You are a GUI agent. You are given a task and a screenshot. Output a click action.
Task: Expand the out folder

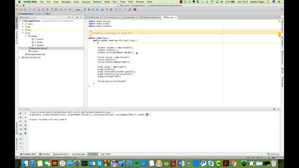[23, 30]
